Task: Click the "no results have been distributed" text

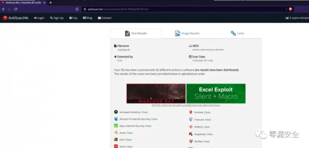Action: (217, 70)
